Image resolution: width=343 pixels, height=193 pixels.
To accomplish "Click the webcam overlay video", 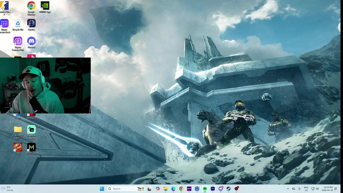I will tap(45, 86).
